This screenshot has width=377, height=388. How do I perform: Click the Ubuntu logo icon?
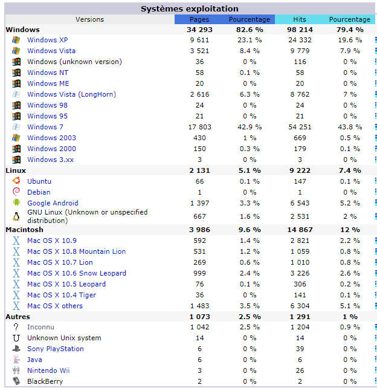16,181
